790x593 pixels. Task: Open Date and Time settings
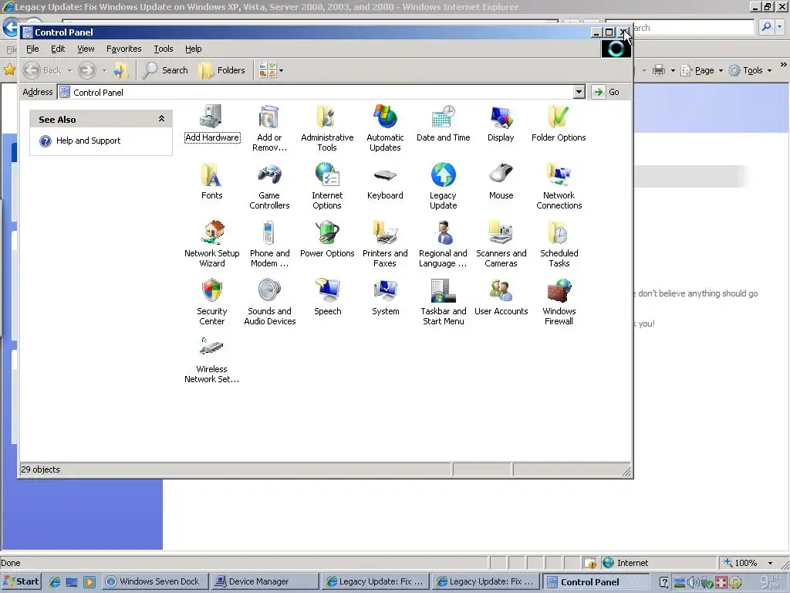click(444, 124)
